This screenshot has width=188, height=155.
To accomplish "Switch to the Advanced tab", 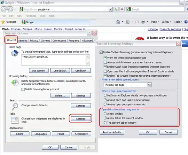I will (x=87, y=40).
